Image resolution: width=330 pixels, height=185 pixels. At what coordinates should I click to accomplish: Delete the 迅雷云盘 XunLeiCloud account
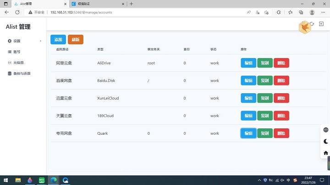coord(281,98)
